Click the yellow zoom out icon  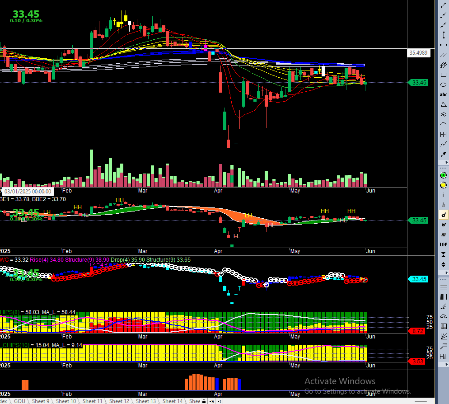[x=443, y=185]
